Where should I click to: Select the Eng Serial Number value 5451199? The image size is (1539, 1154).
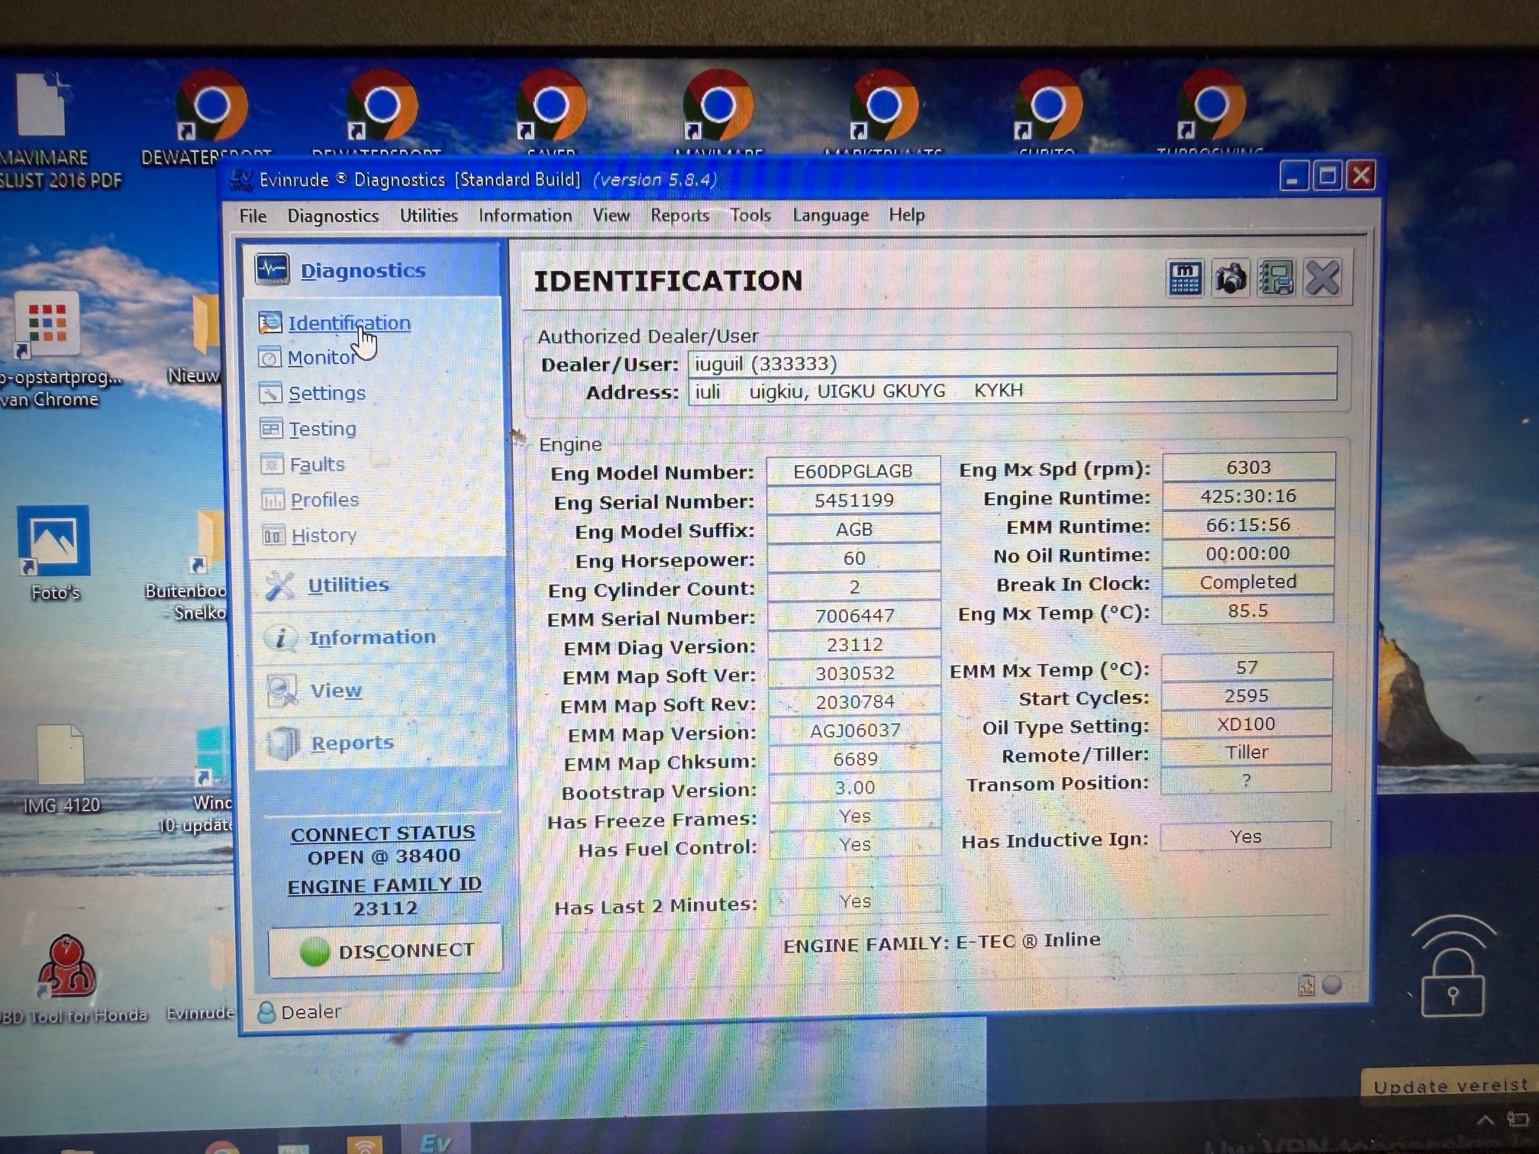[x=853, y=500]
